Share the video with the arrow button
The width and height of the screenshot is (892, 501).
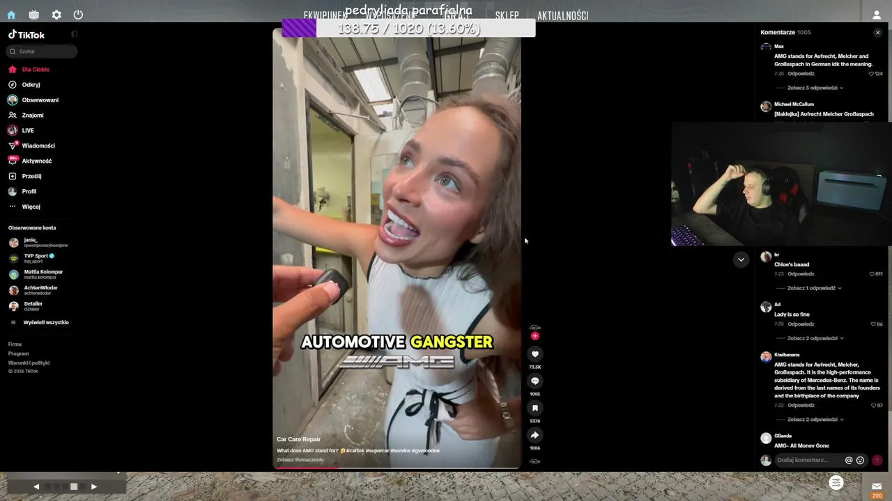coord(535,436)
